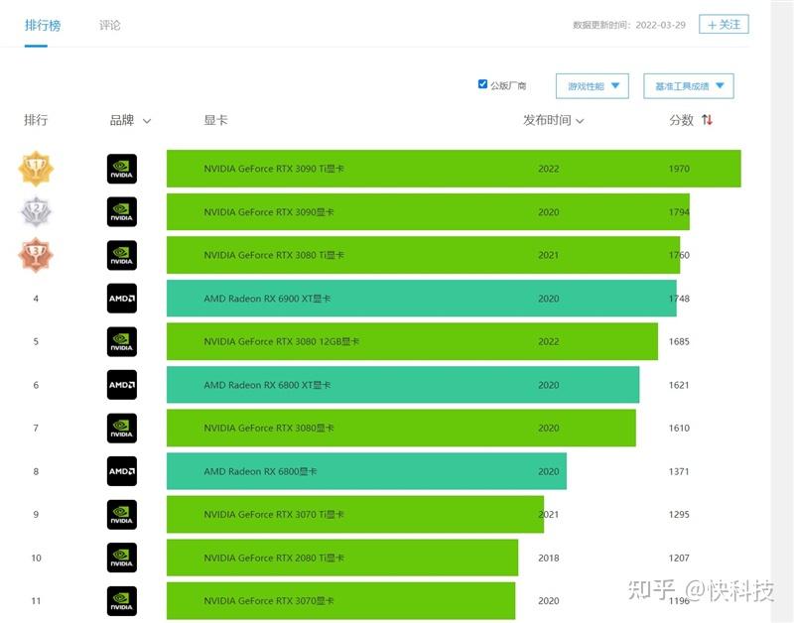Select the NVIDIA brand icon for RTX 3090 Ti
794x623 pixels.
pos(121,169)
